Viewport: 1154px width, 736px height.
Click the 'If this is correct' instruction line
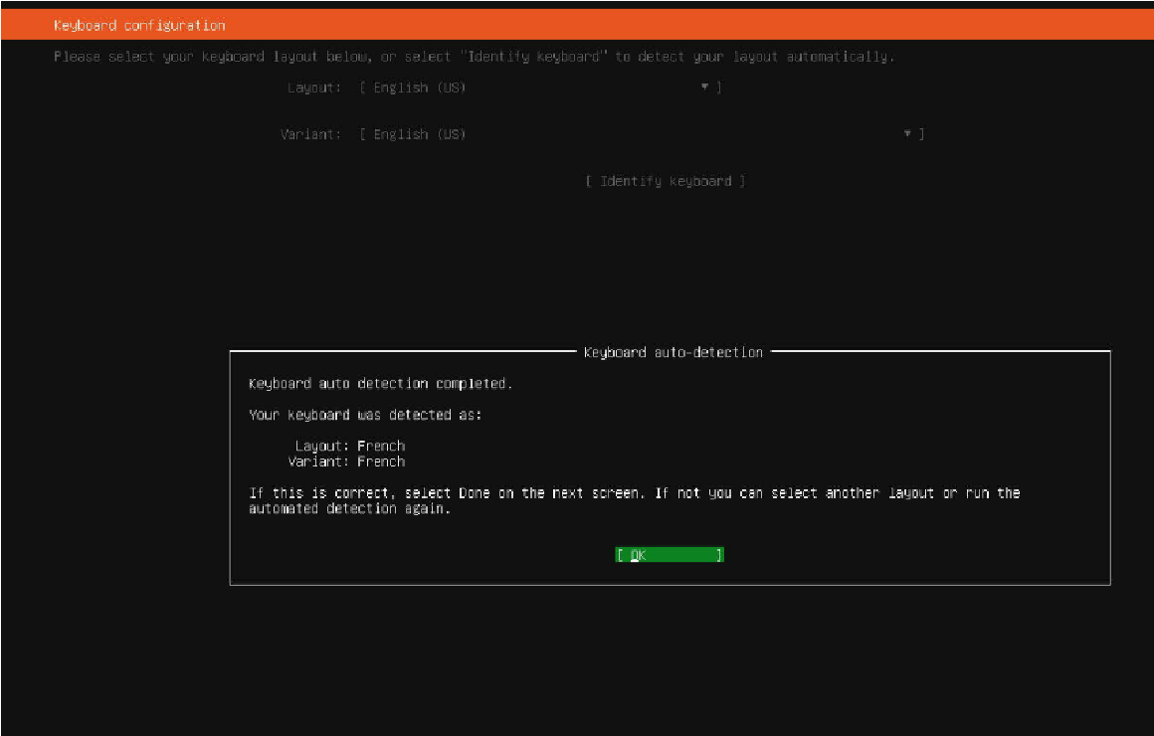pos(634,493)
